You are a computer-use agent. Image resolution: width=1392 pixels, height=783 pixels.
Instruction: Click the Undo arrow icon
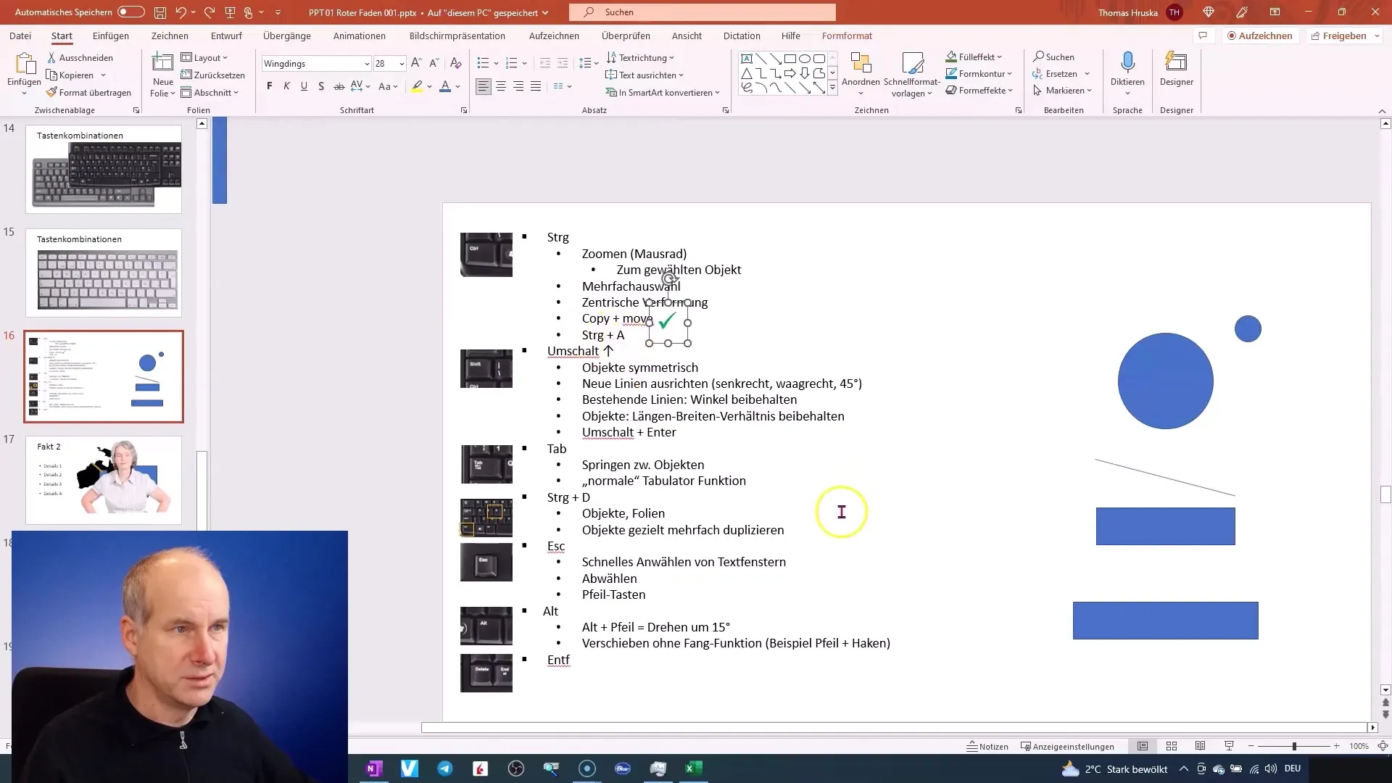(x=181, y=12)
